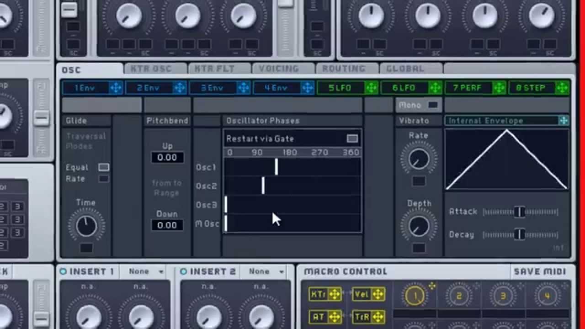Click the Vel macro source label
Viewport: 585px width, 329px height.
point(362,294)
